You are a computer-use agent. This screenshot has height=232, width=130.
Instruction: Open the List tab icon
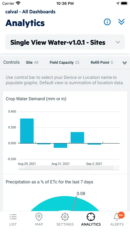[x=13, y=217]
